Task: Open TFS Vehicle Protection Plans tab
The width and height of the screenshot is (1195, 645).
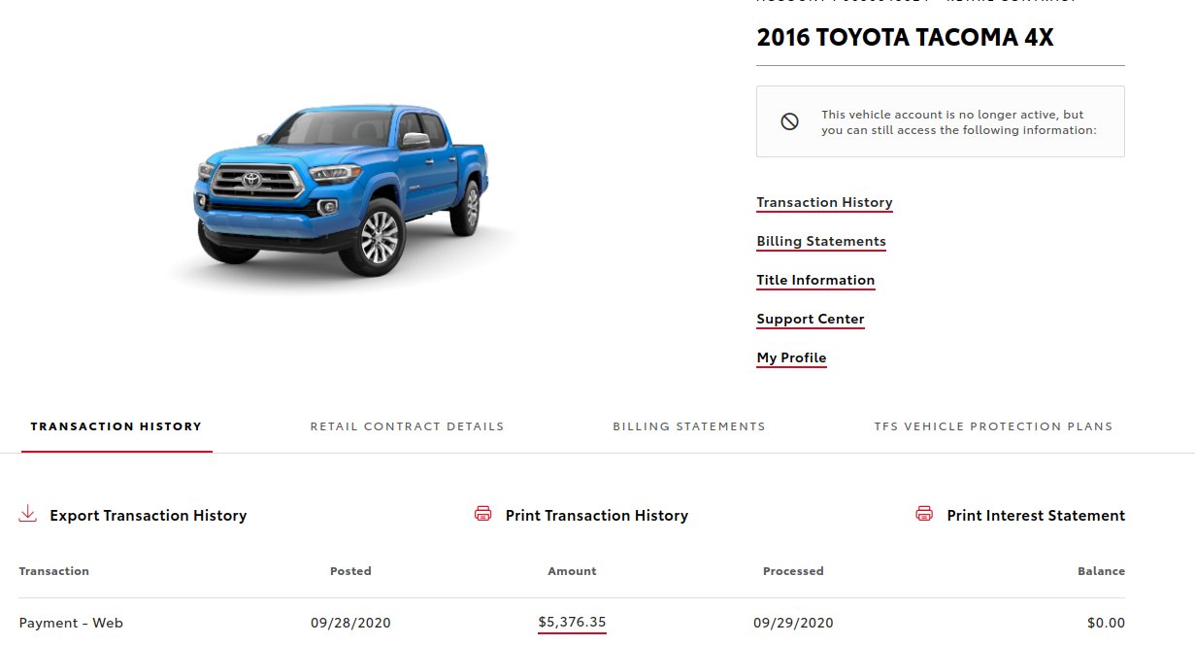Action: pyautogui.click(x=993, y=425)
